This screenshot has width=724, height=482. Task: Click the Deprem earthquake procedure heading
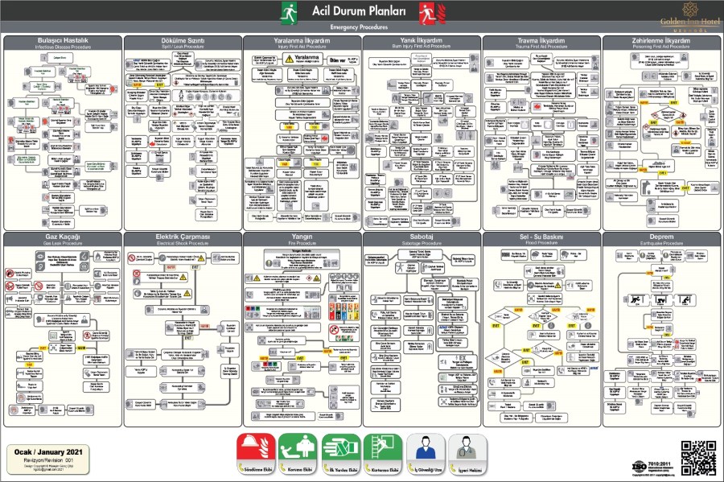(660, 239)
